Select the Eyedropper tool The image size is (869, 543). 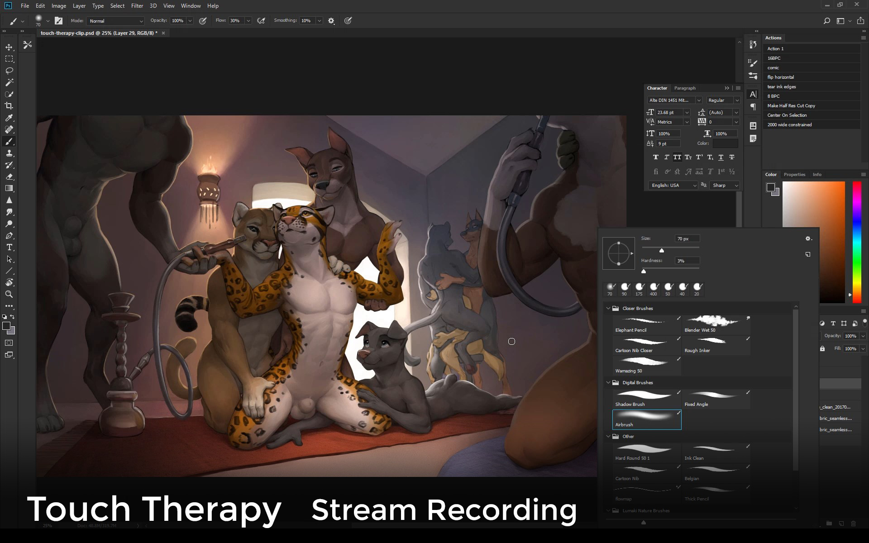point(9,118)
